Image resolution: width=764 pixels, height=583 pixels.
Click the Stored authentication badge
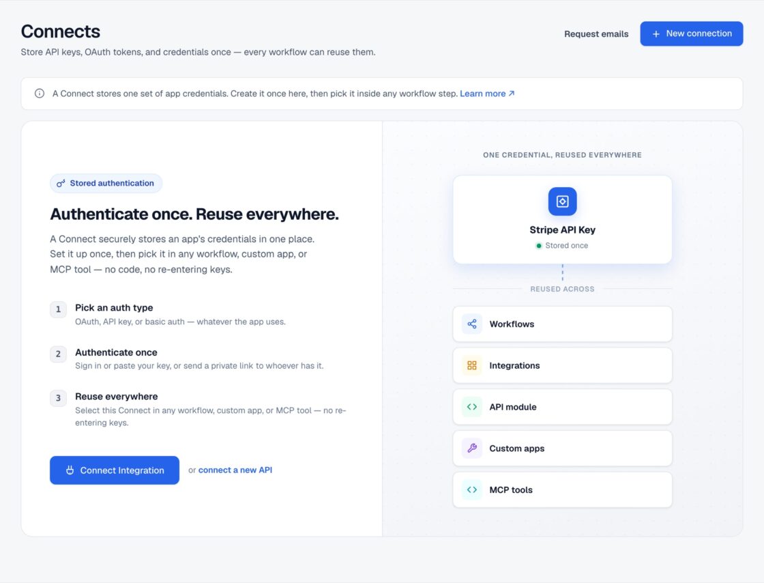(x=106, y=183)
